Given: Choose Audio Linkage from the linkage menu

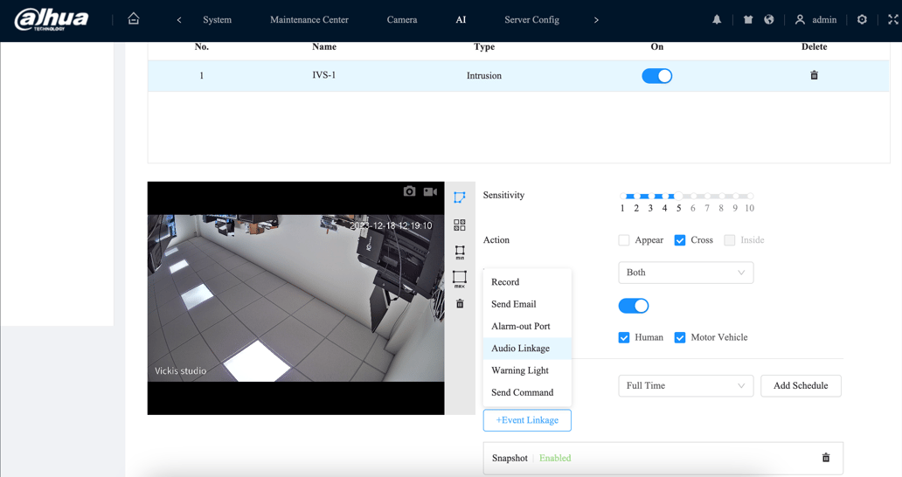Looking at the screenshot, I should (x=521, y=349).
